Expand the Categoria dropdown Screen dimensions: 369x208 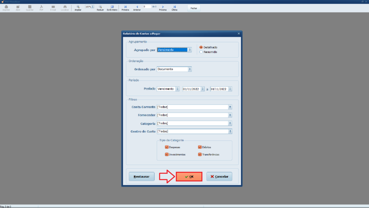pos(230,123)
